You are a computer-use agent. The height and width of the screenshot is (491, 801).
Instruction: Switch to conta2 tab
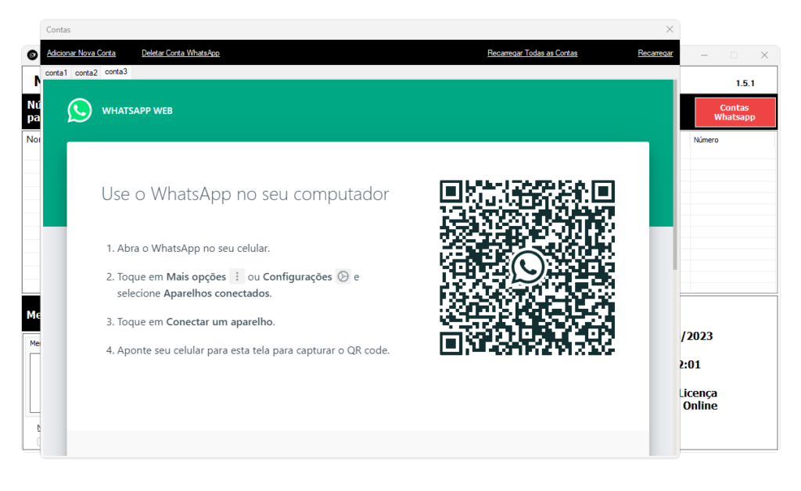[86, 73]
